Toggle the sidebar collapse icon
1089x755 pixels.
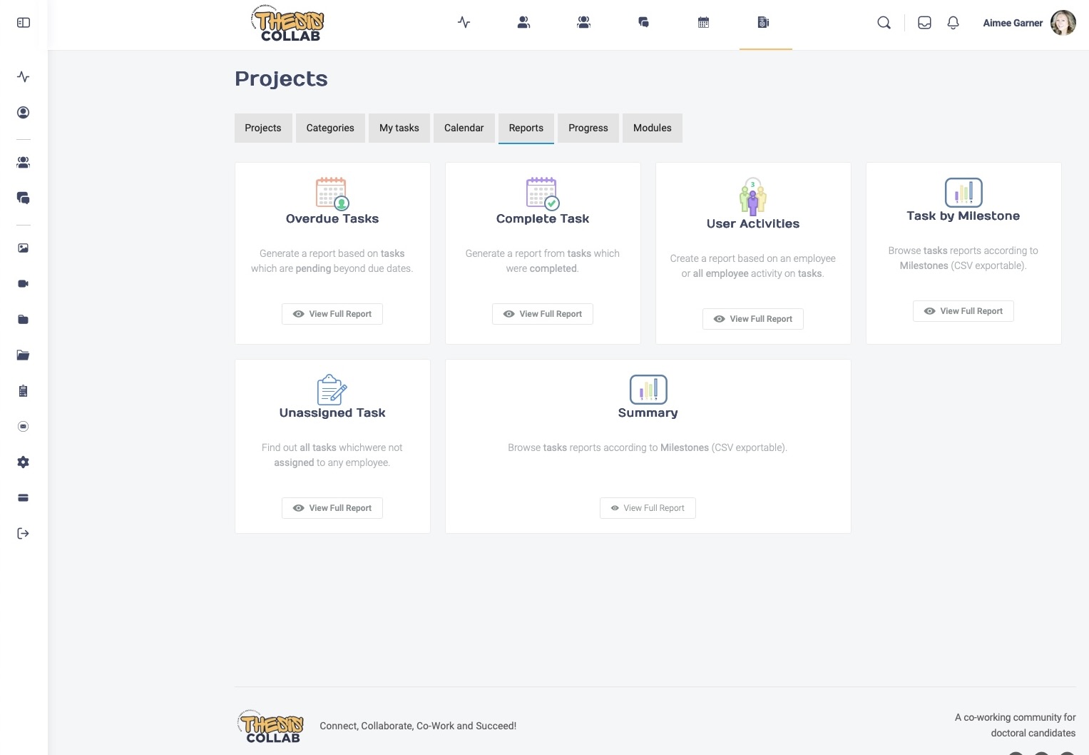[24, 23]
